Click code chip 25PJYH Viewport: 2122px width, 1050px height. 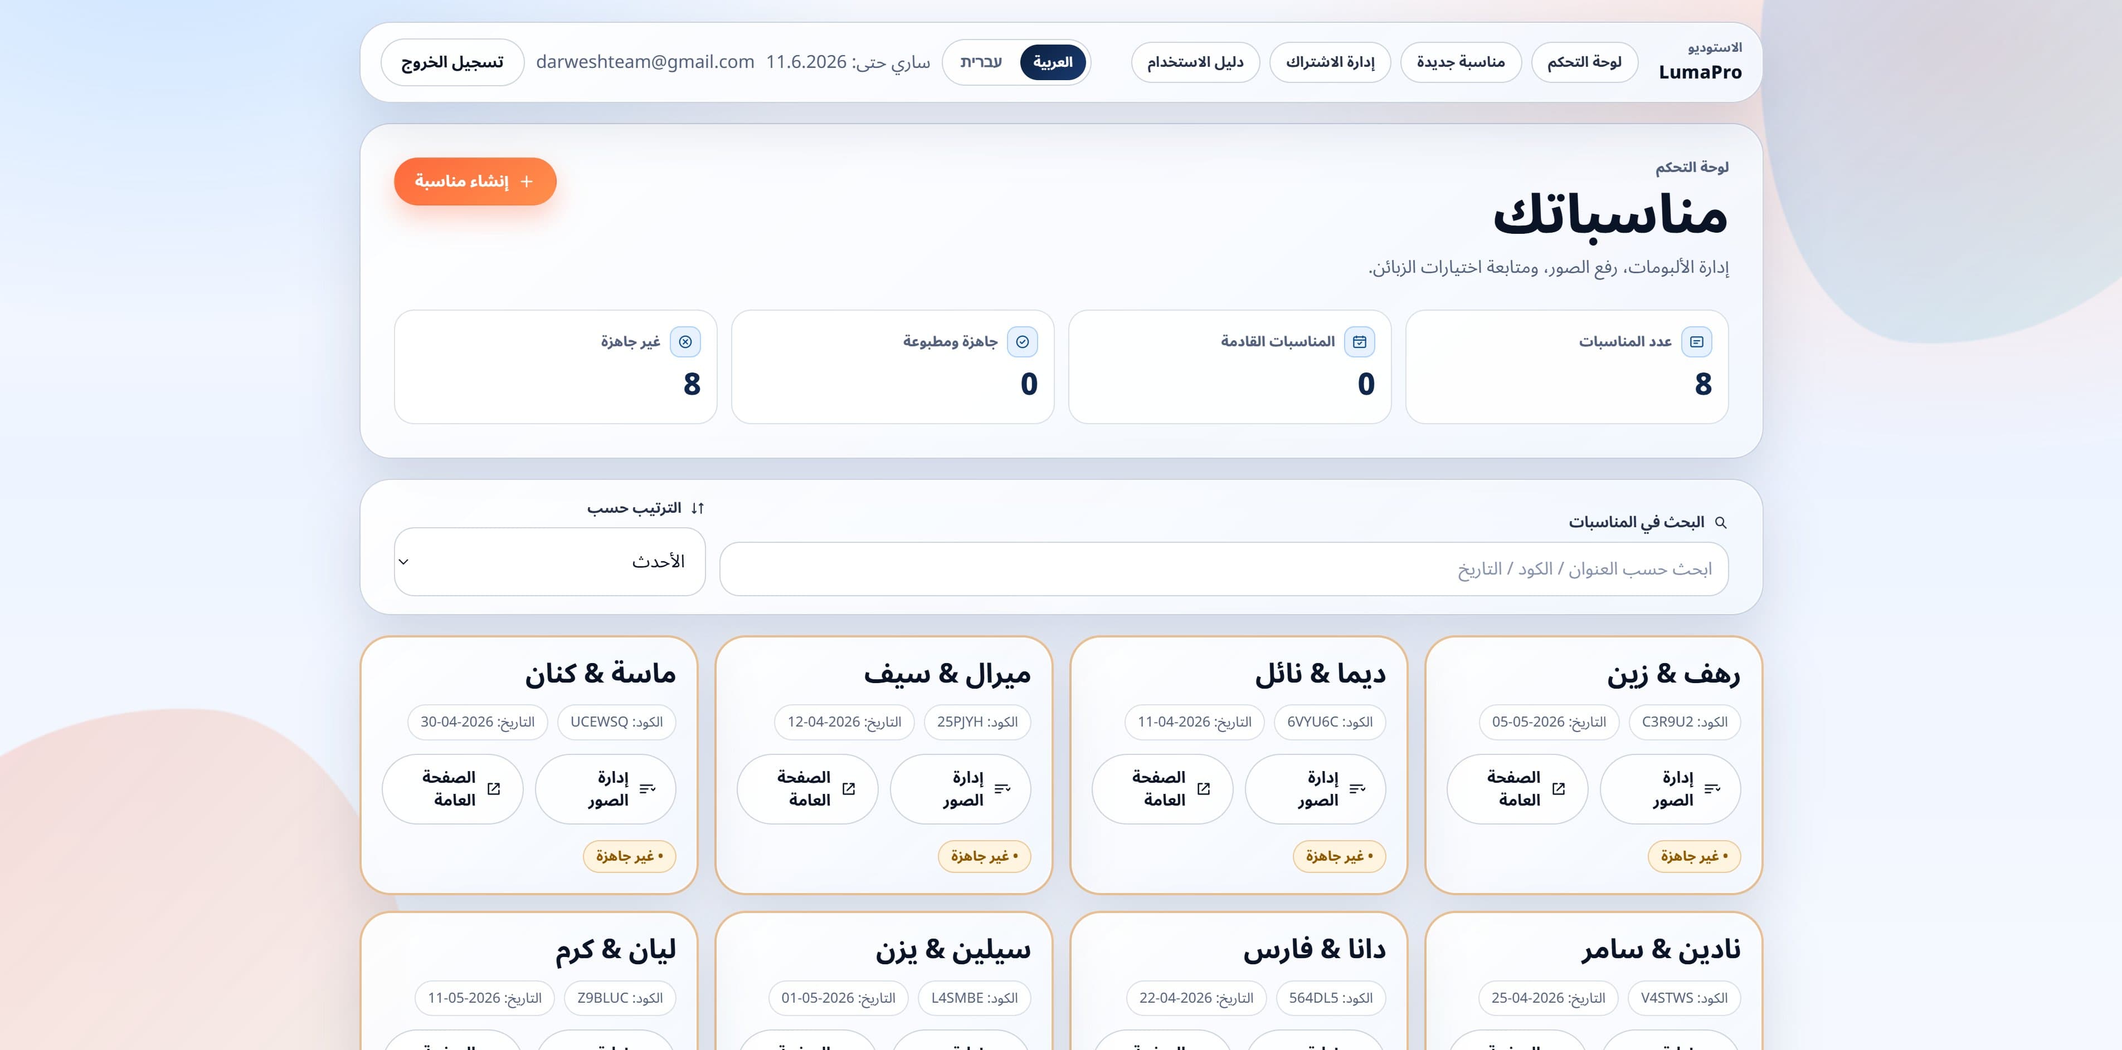[x=977, y=722]
